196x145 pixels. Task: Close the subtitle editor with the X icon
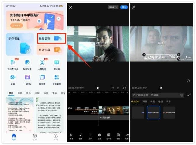[134, 7]
